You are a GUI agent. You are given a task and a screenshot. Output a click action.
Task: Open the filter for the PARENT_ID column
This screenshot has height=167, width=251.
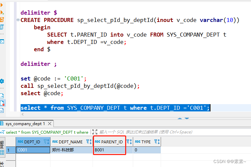(x=128, y=142)
